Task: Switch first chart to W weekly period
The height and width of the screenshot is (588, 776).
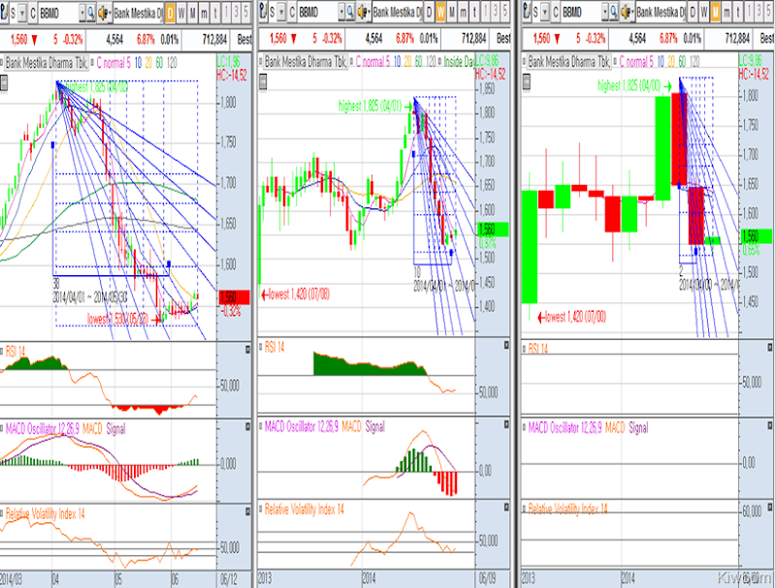Action: [181, 13]
